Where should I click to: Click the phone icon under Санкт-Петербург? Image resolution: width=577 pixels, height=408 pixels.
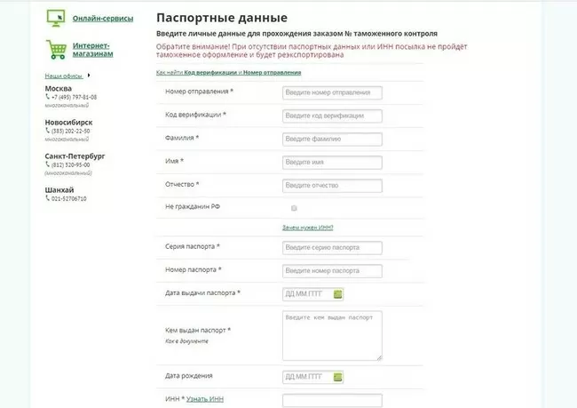[48, 164]
